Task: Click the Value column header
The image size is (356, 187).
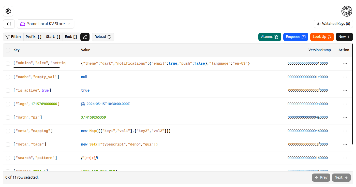Action: tap(85, 50)
